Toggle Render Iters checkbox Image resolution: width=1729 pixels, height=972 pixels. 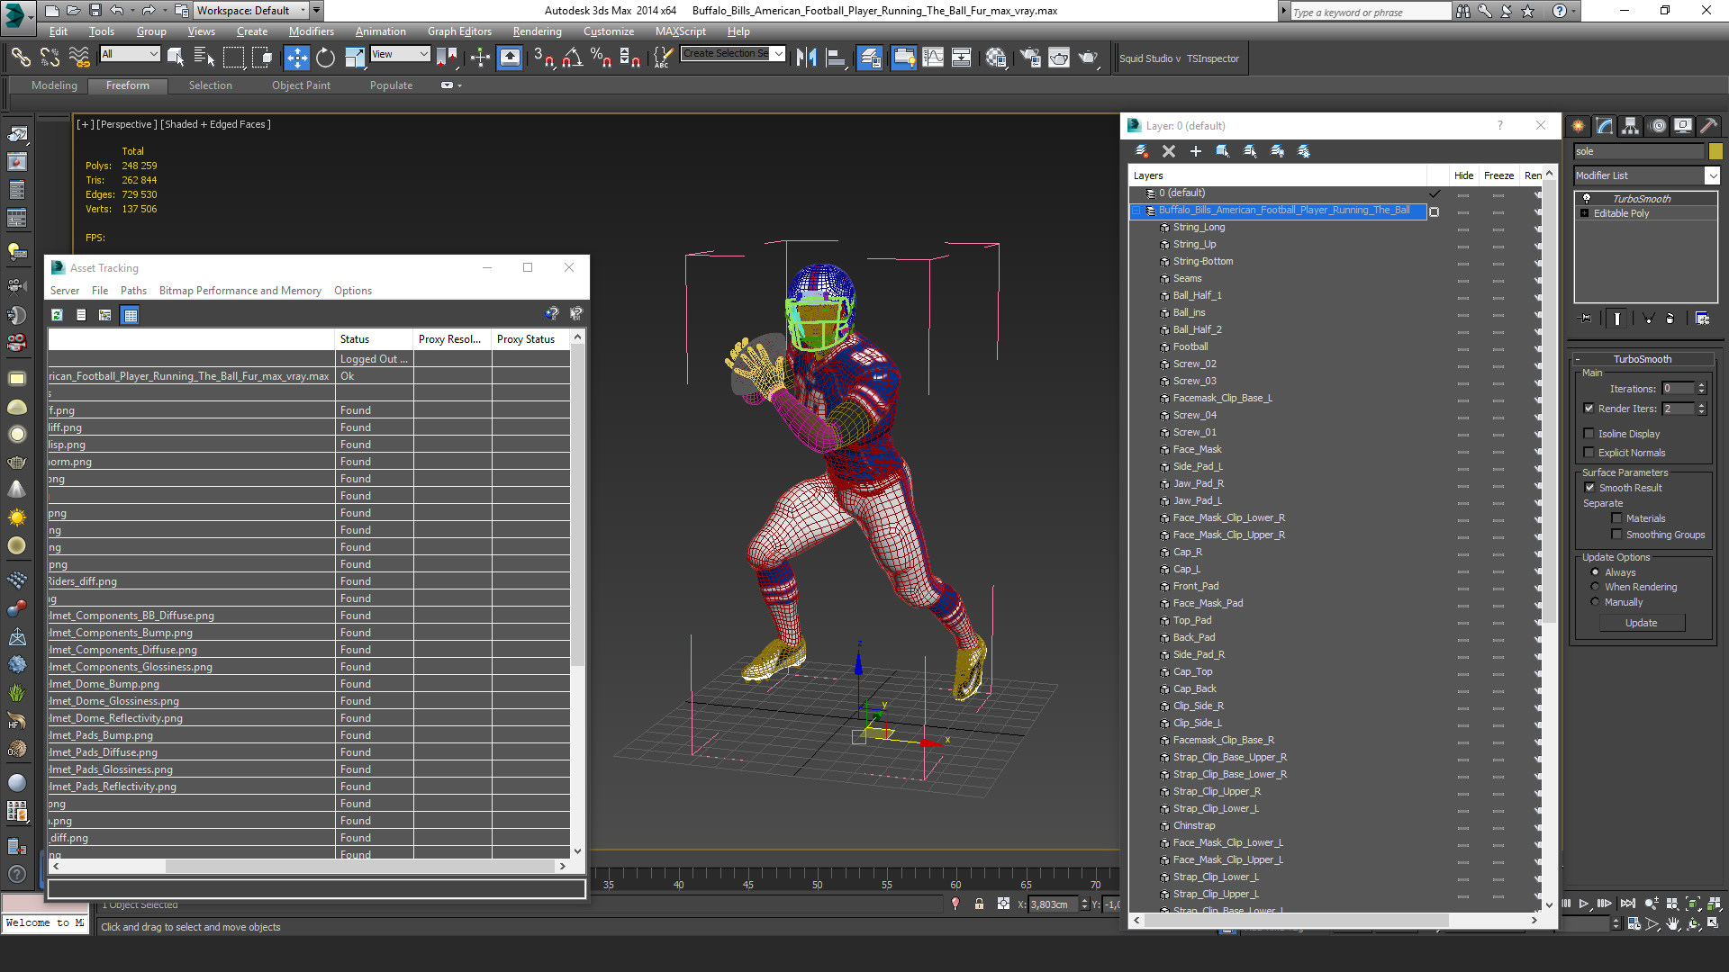tap(1589, 409)
